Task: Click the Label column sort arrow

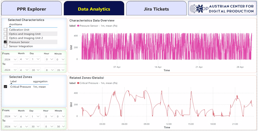Action: (11, 83)
